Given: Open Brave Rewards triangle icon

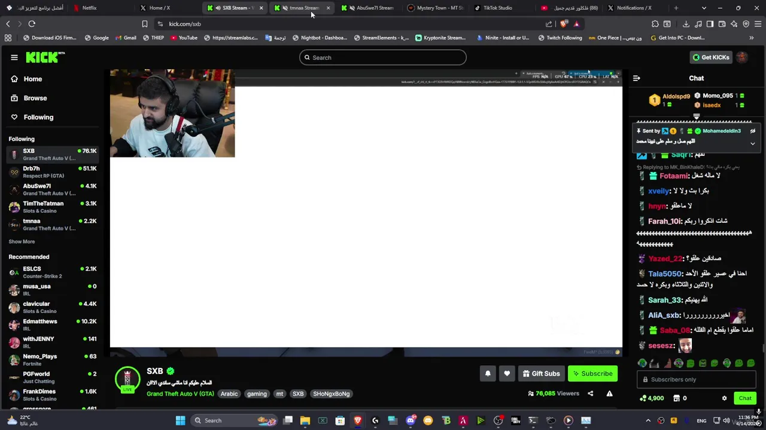Looking at the screenshot, I should (x=576, y=24).
